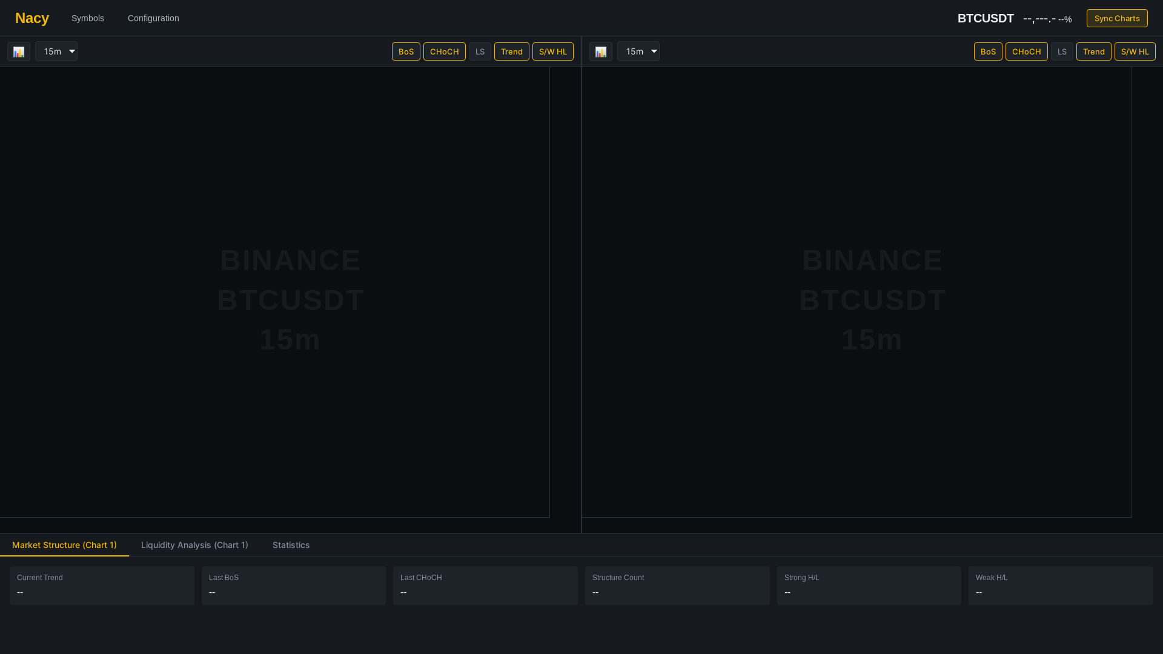Viewport: 1163px width, 654px height.
Task: Click the Last BoS card
Action: point(294,586)
